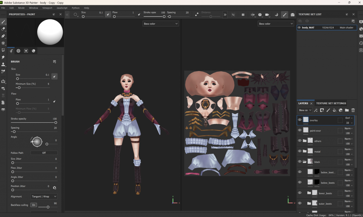Collapse the black folder layer
This screenshot has height=217, width=363.
[x=305, y=162]
